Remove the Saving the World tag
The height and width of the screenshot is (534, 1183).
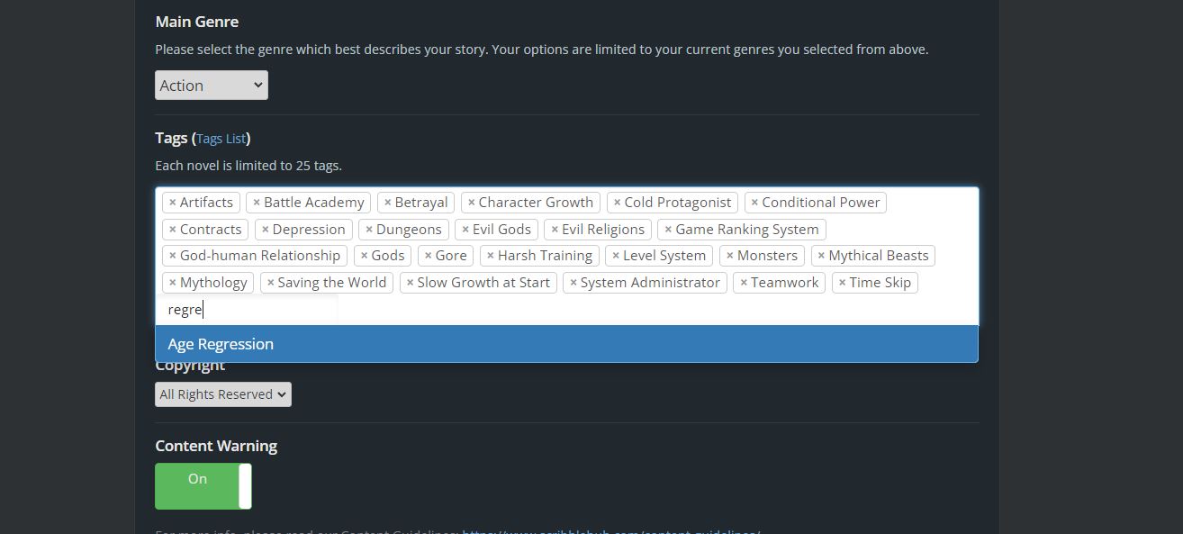[271, 283]
